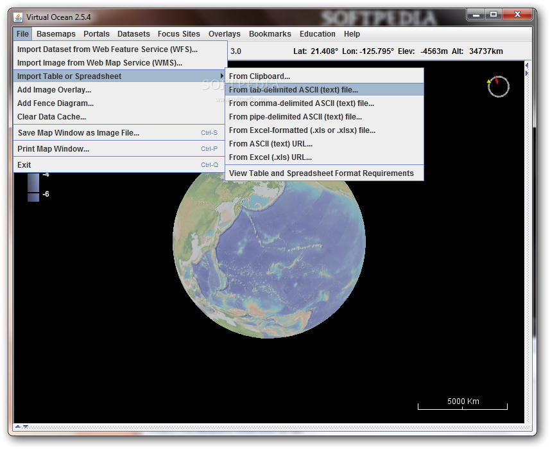550x449 pixels.
Task: Click the 3.0 value in the toolbar
Action: 236,51
